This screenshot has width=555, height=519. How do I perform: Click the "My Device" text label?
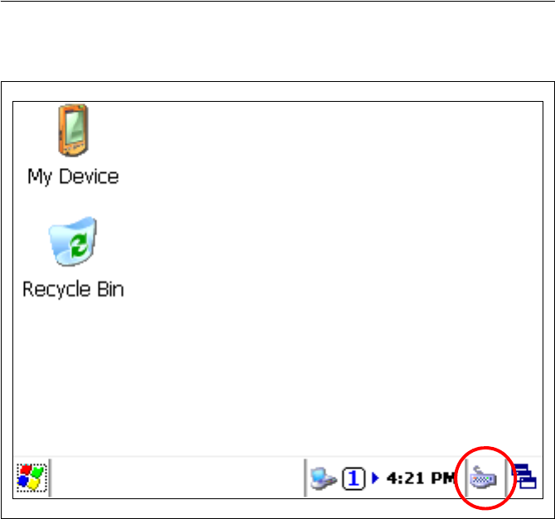click(73, 176)
